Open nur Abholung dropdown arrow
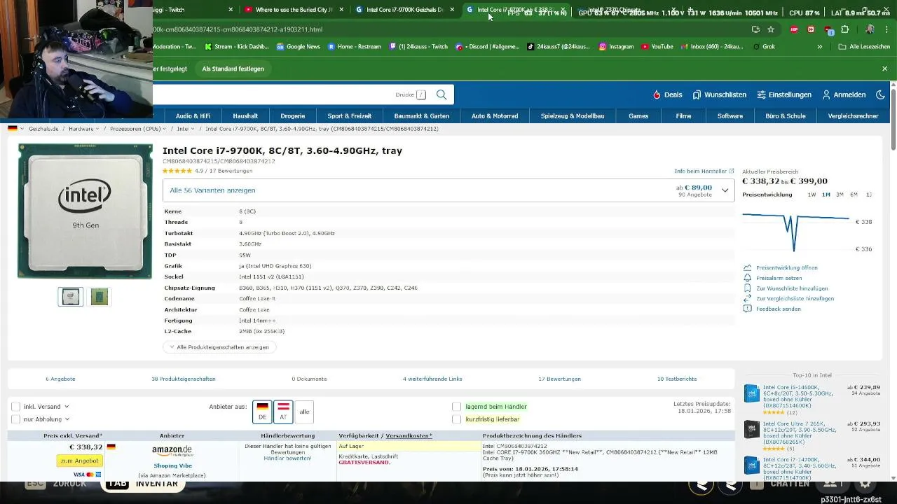The width and height of the screenshot is (897, 504). click(x=67, y=419)
